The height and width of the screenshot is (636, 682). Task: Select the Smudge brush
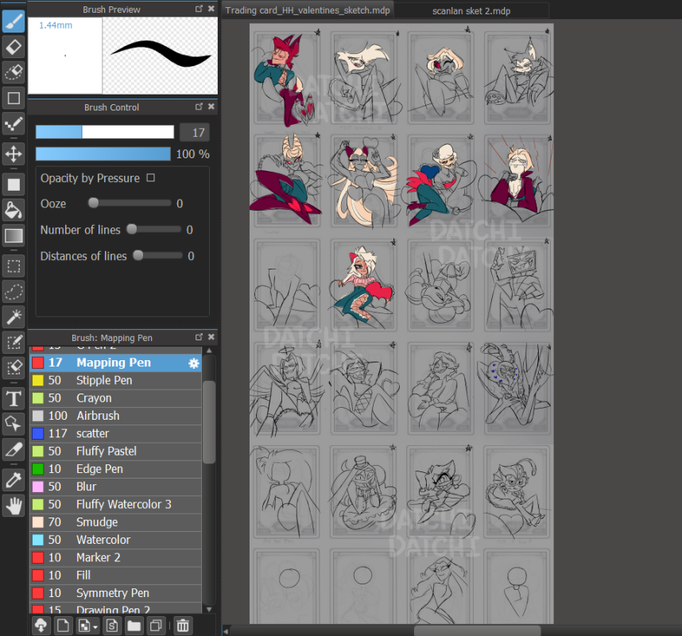[x=115, y=522]
